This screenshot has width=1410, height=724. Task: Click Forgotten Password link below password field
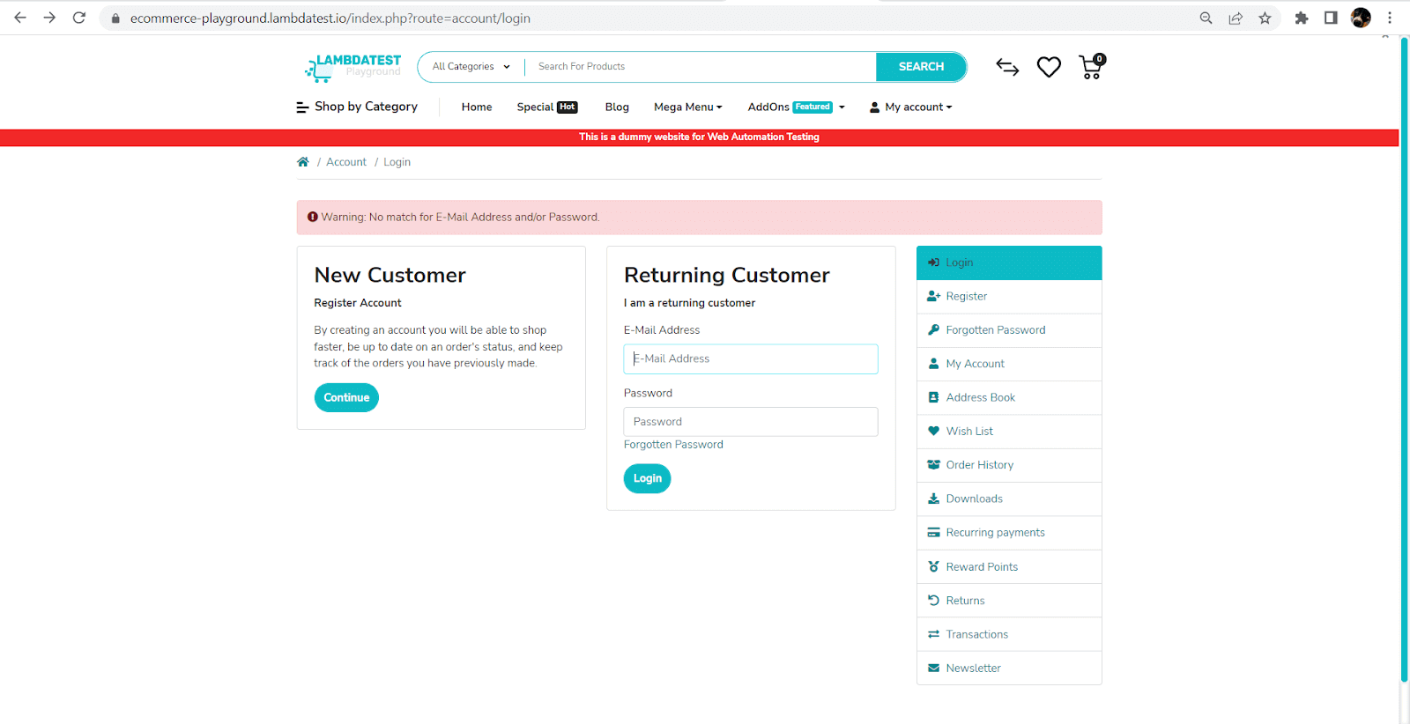tap(673, 445)
